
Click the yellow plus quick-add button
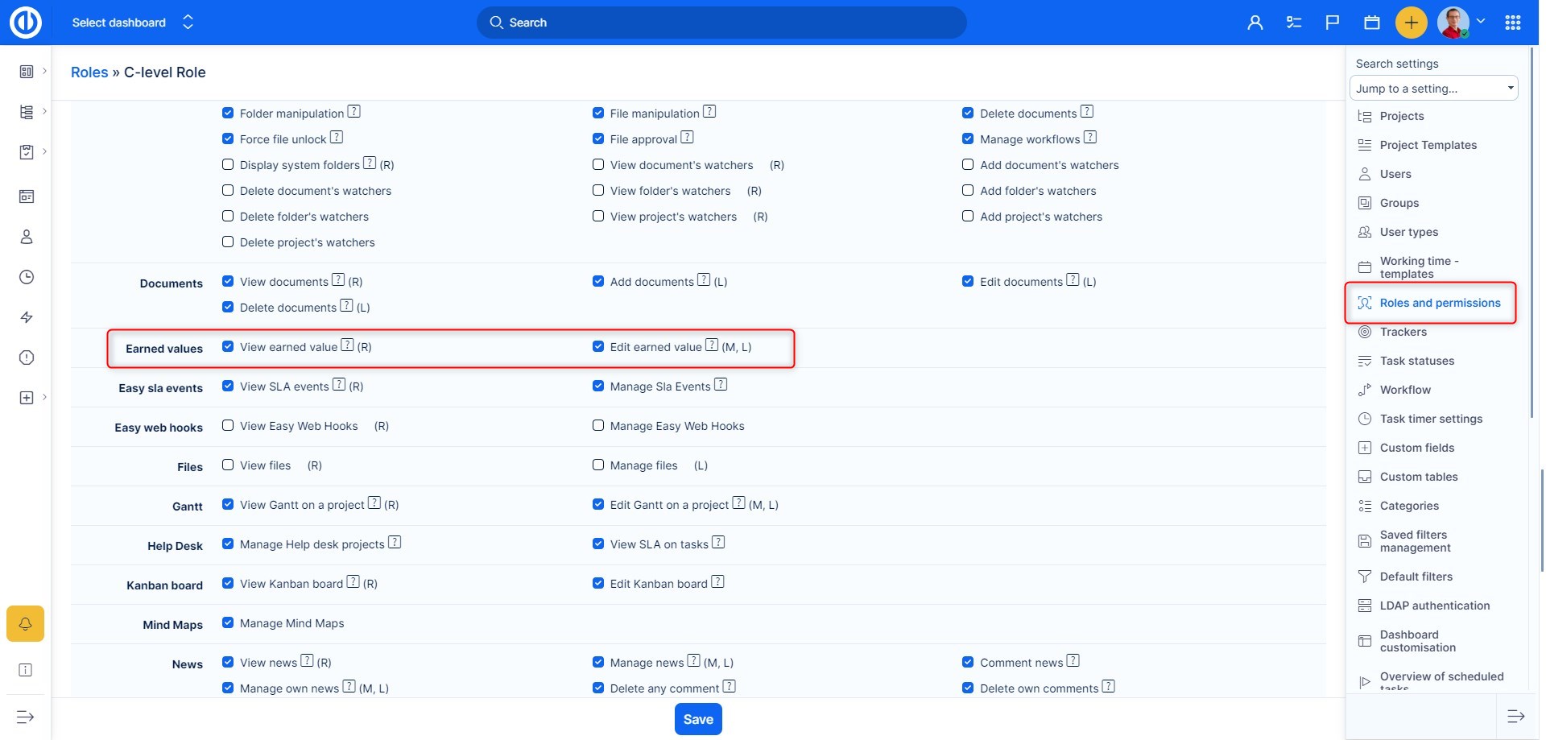pyautogui.click(x=1411, y=23)
